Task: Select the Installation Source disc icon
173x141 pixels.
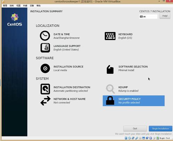Action: click(45, 68)
